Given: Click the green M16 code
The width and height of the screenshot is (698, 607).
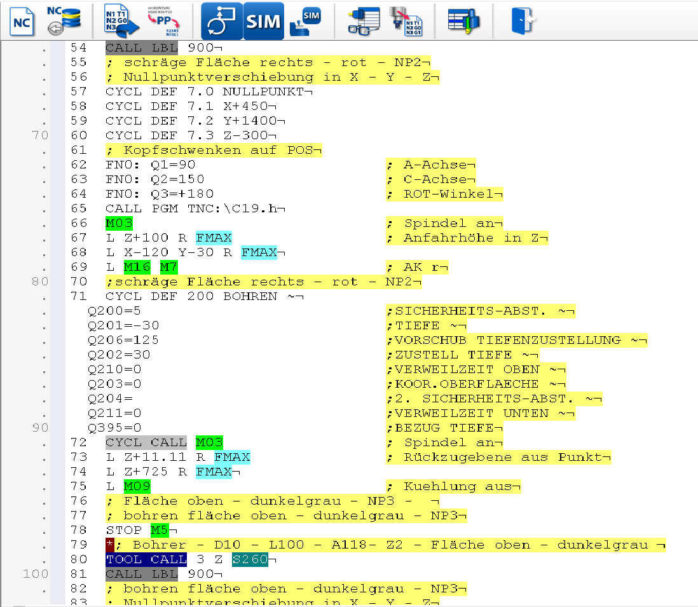Looking at the screenshot, I should [x=137, y=267].
